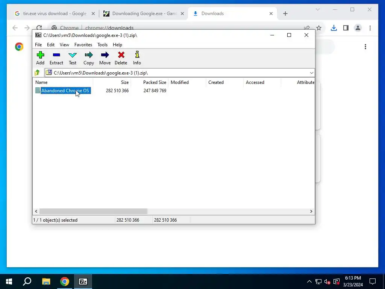Click the Extract toolbar icon
This screenshot has width=385, height=289.
pyautogui.click(x=56, y=58)
